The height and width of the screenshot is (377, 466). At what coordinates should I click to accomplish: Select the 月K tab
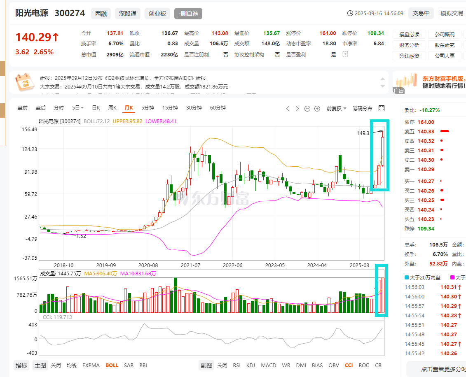129,108
